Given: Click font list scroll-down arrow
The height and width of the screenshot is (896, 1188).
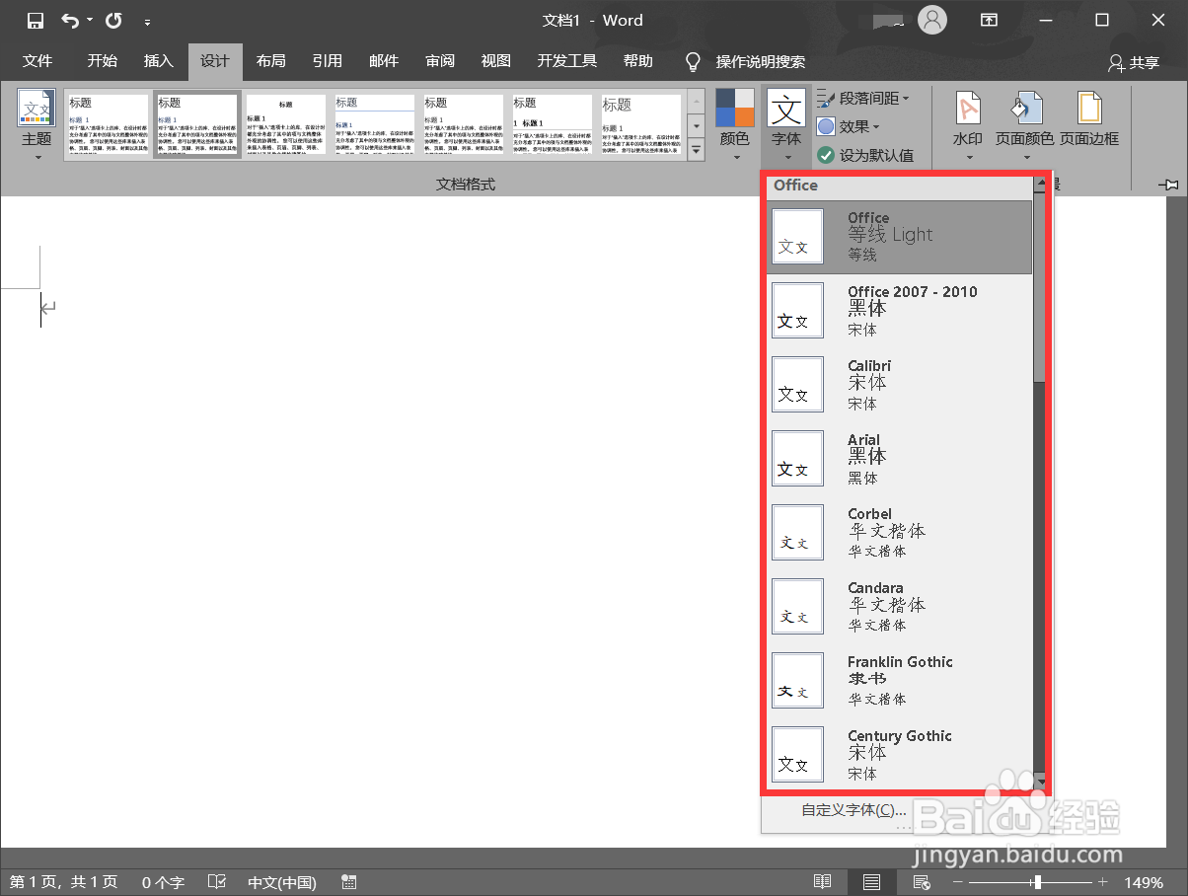Looking at the screenshot, I should [1039, 783].
